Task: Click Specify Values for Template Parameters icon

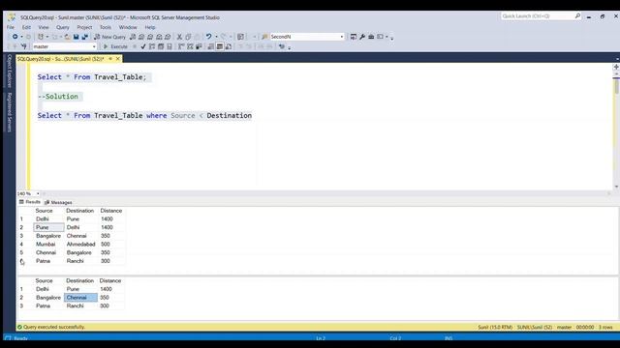Action: 281,46
